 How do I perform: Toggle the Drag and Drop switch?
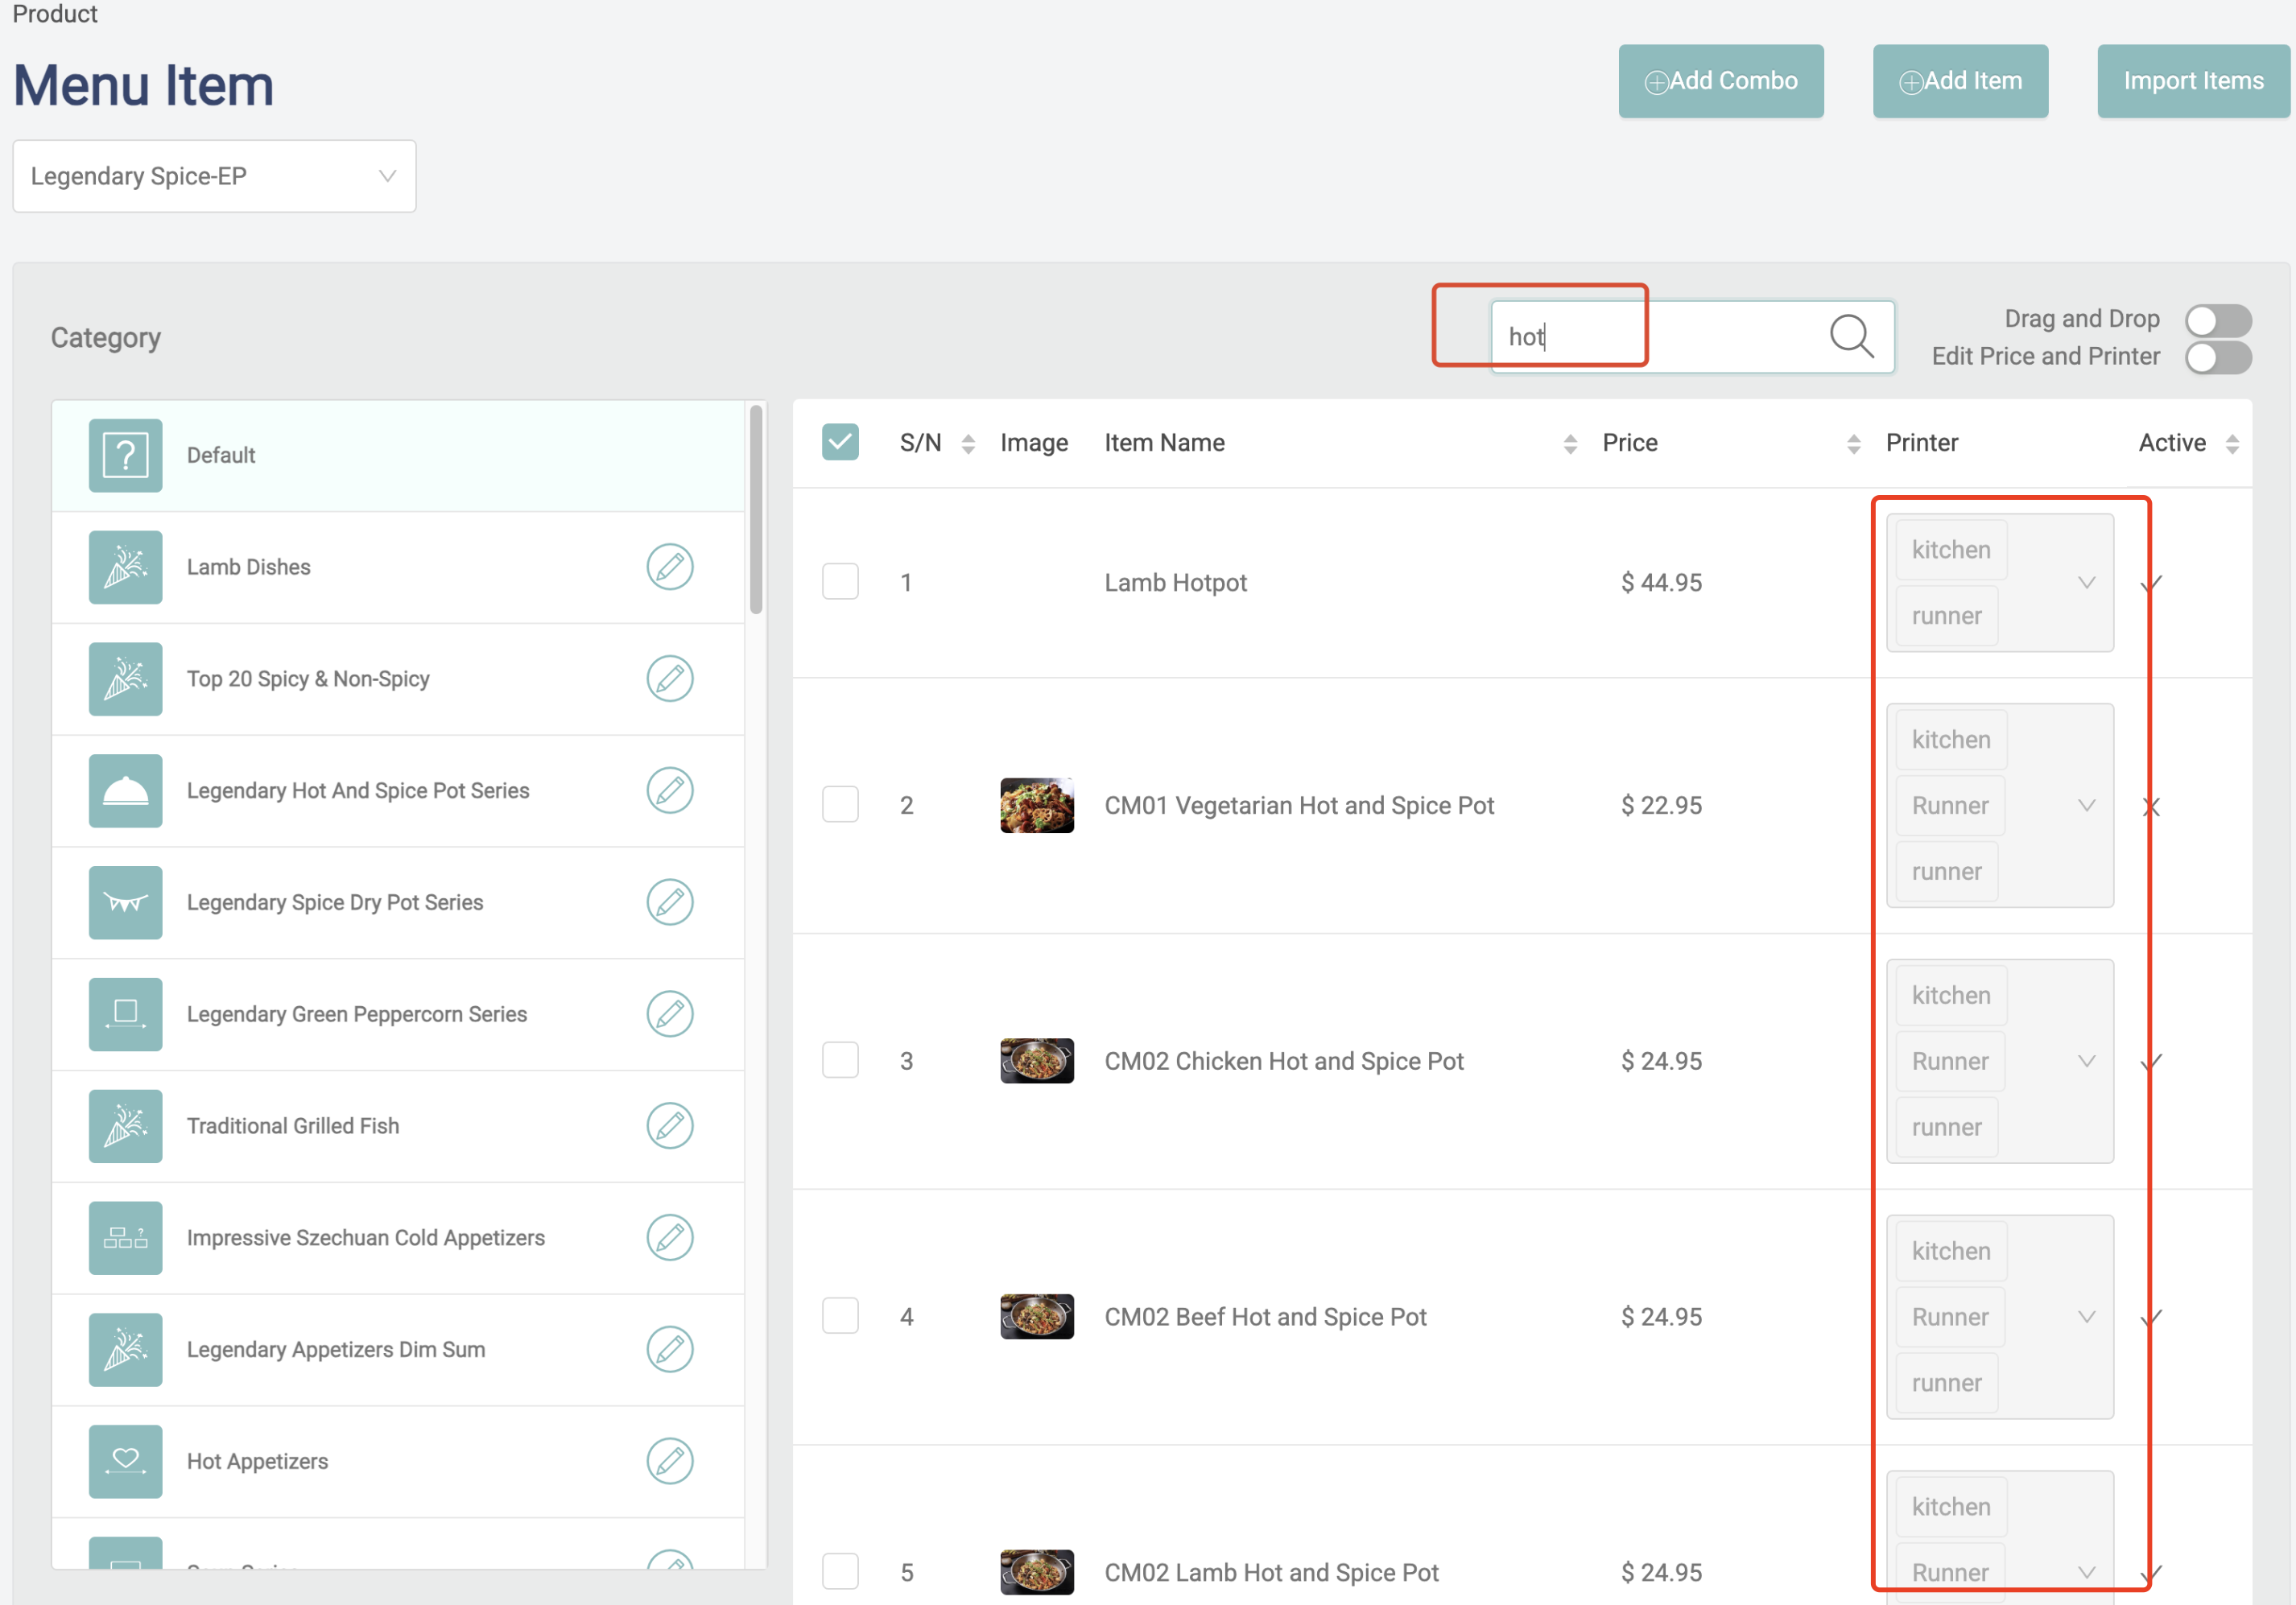coord(2218,320)
